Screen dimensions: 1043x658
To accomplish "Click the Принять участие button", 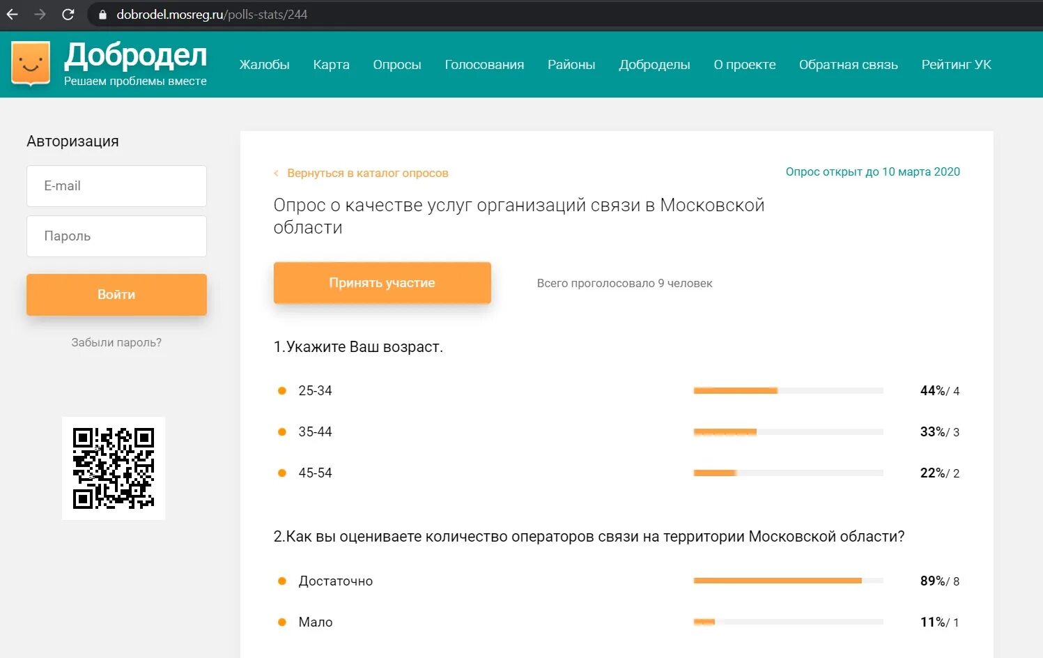I will pyautogui.click(x=382, y=283).
